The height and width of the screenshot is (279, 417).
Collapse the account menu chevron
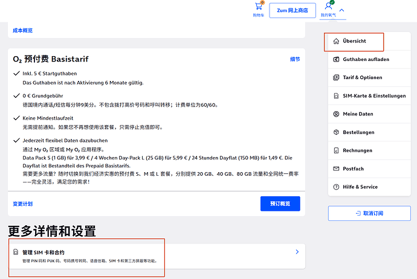tap(341, 10)
